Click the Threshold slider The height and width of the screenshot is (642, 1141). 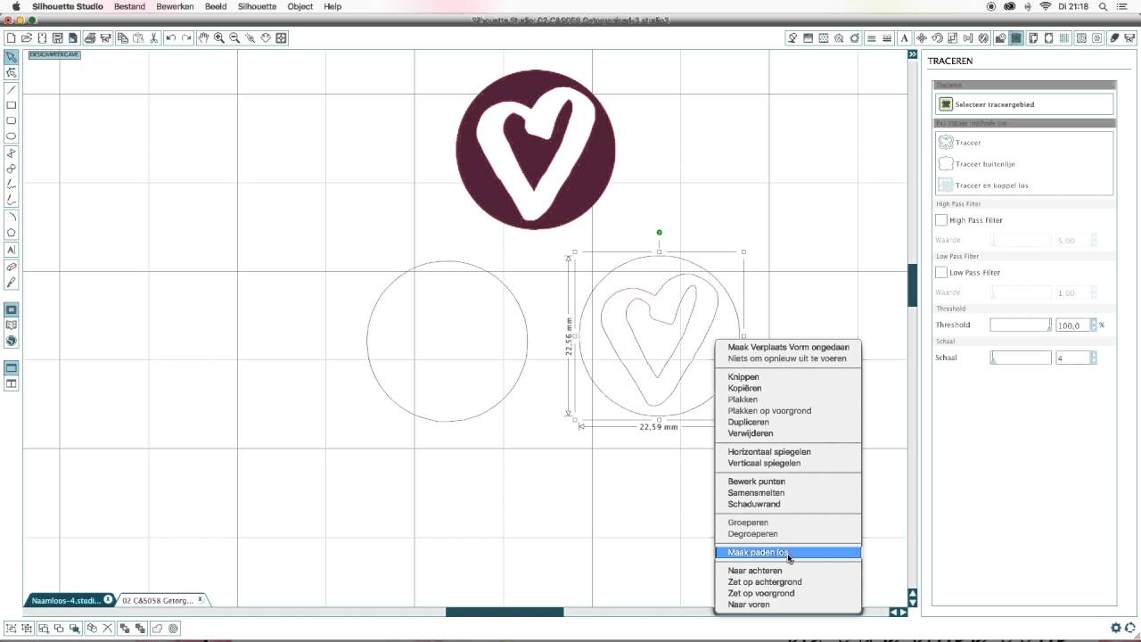[x=1021, y=325]
